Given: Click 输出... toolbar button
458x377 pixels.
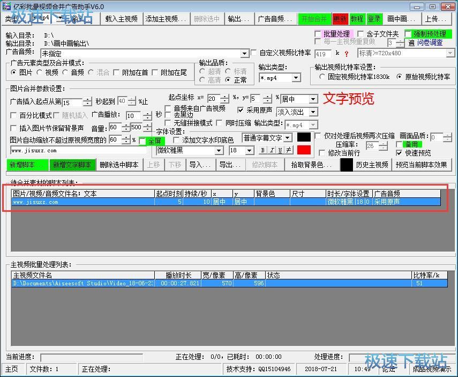Looking at the screenshot, I should pos(239,19).
